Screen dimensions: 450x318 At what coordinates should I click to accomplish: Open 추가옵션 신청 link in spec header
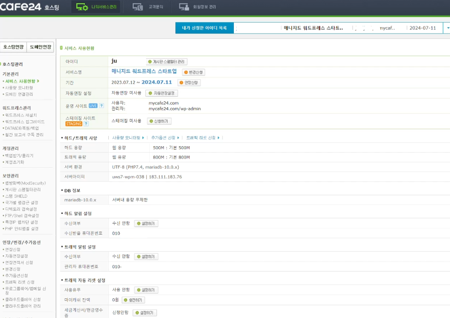click(165, 138)
